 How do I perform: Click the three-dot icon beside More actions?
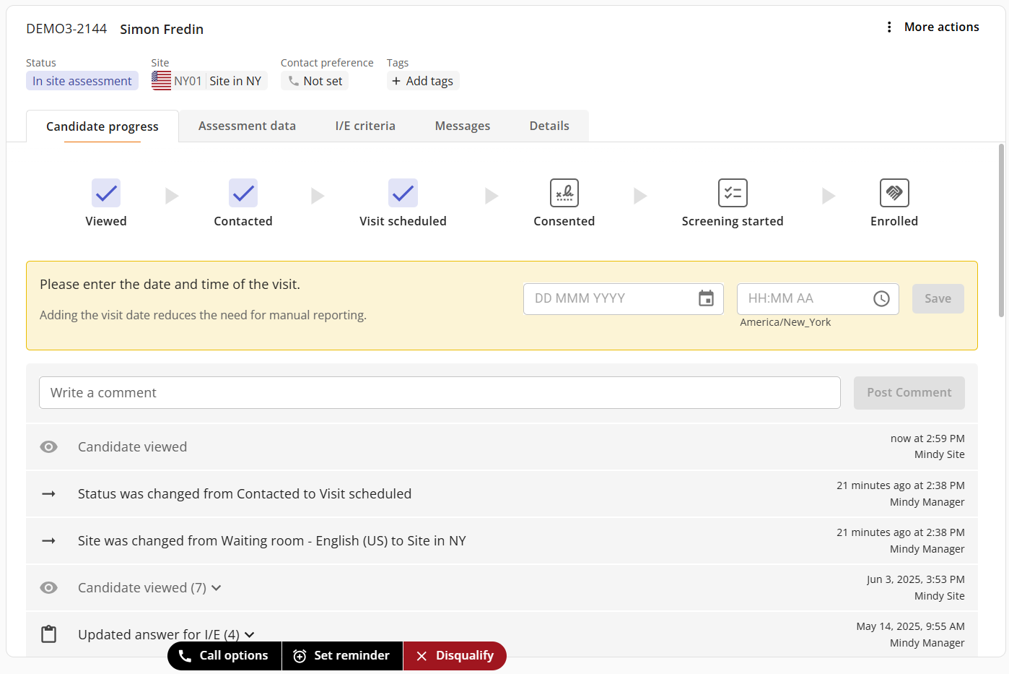889,27
